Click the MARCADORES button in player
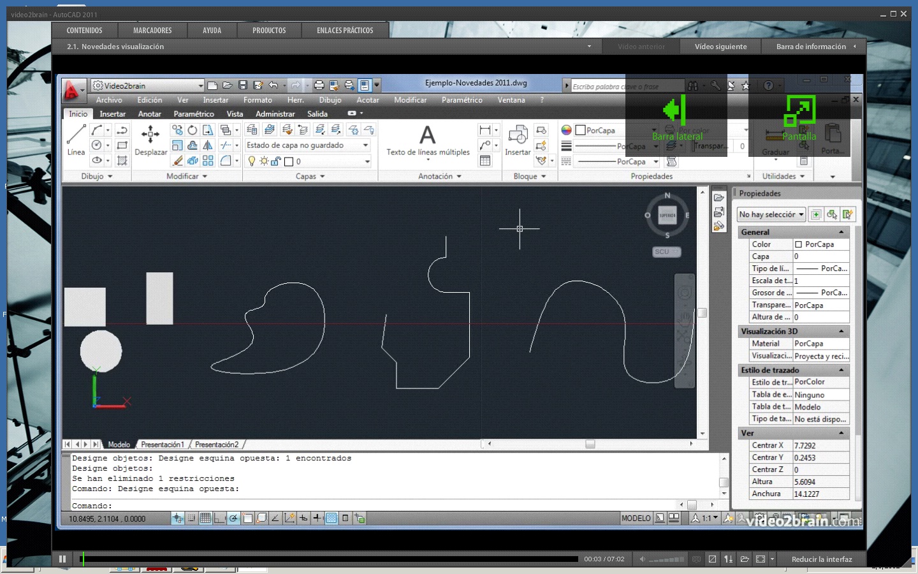 click(x=152, y=30)
